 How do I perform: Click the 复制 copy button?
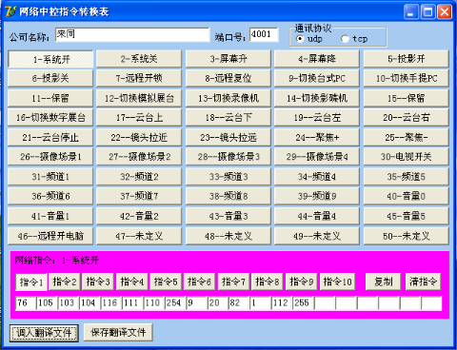[x=384, y=282]
